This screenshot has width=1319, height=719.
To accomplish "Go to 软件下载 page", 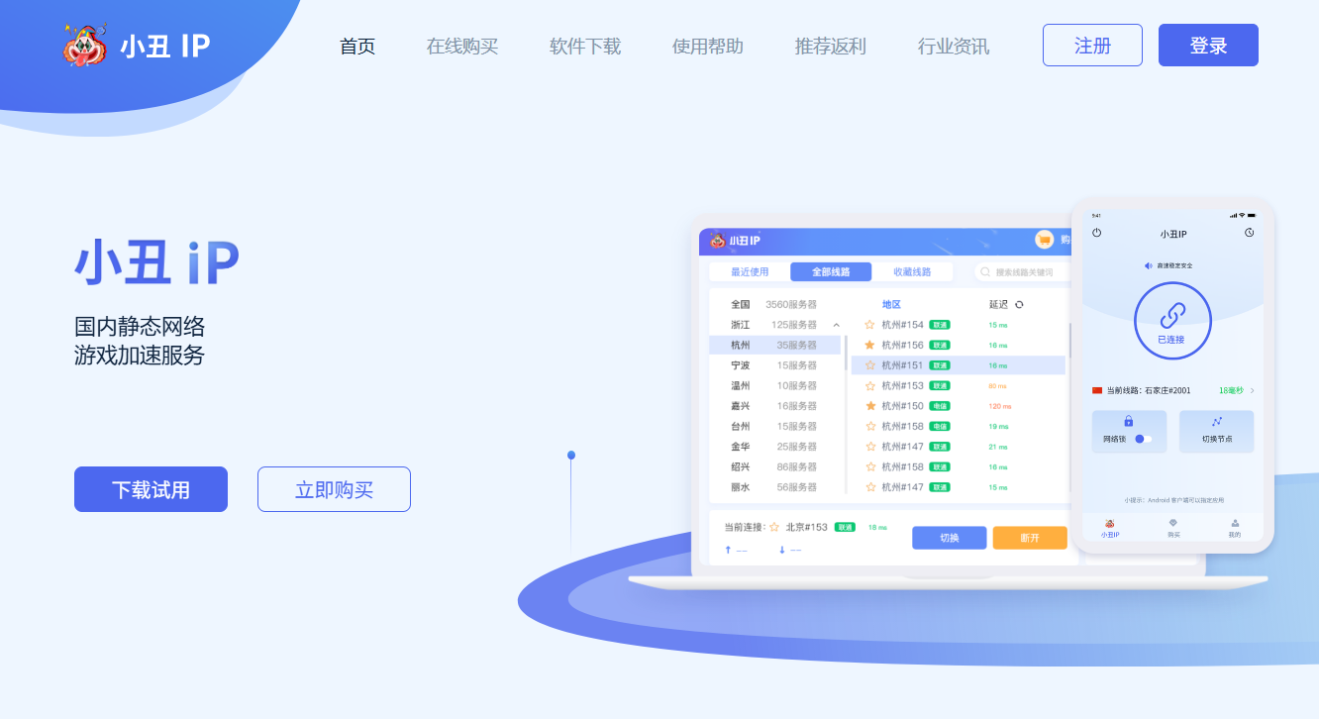I will click(x=585, y=47).
